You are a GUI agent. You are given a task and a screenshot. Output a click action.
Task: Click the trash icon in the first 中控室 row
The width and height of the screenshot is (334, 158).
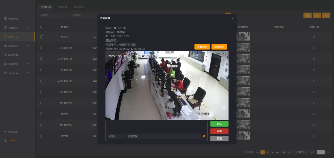tap(314, 37)
